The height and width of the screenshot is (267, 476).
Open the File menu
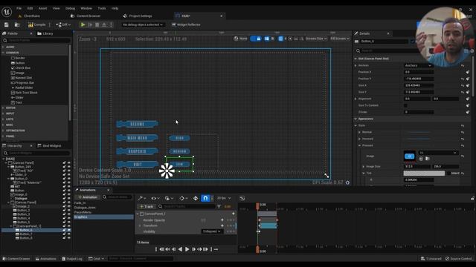click(x=19, y=8)
